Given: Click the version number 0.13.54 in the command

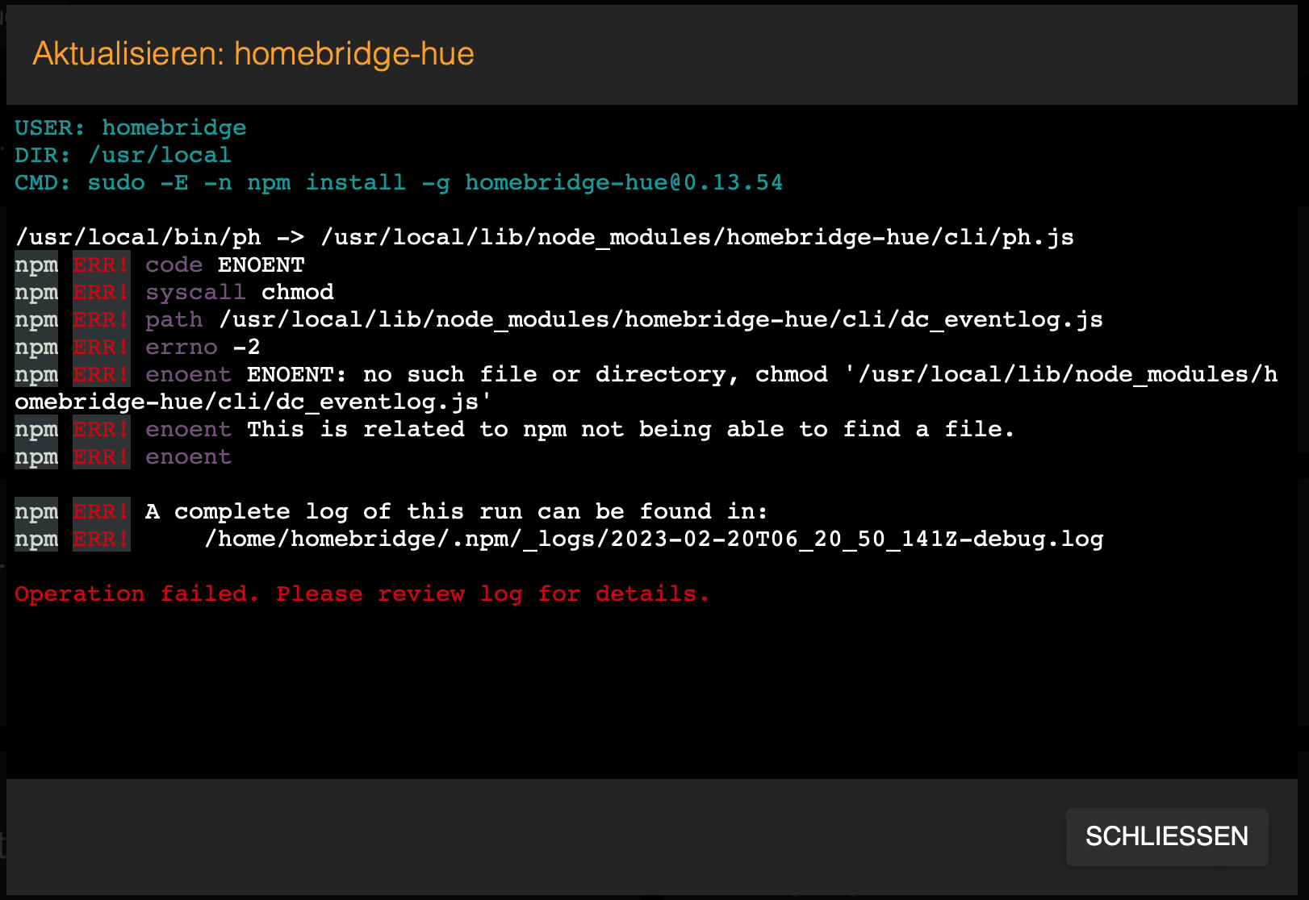Looking at the screenshot, I should 733,182.
